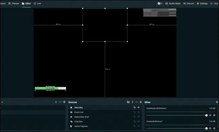Open DesktopAudioDevice1 audio settings gear
Screen dimensions: 219x132
click(x=214, y=115)
